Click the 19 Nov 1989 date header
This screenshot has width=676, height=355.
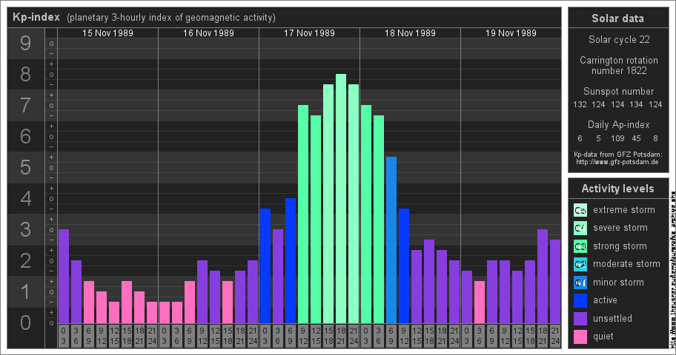(511, 33)
